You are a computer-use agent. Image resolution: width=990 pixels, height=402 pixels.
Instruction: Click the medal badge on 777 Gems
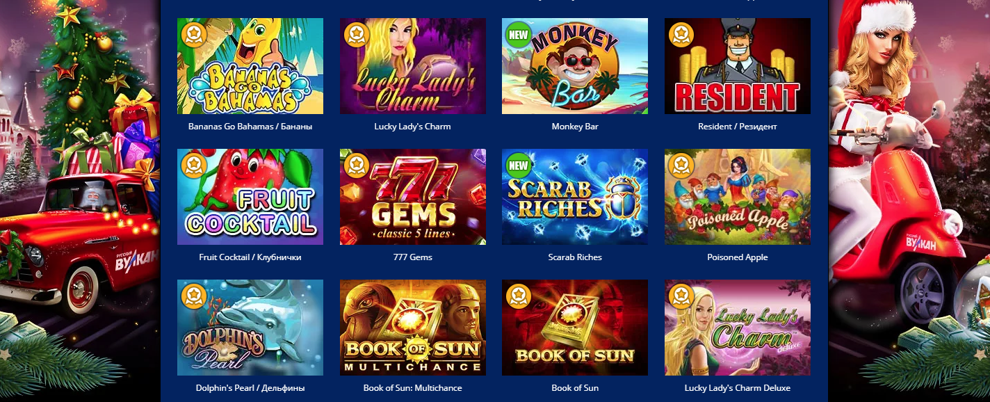click(357, 165)
